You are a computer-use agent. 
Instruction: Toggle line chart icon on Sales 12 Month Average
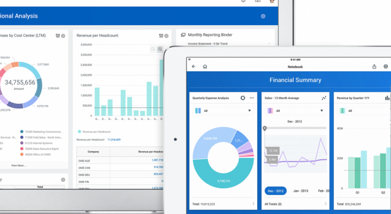324,98
